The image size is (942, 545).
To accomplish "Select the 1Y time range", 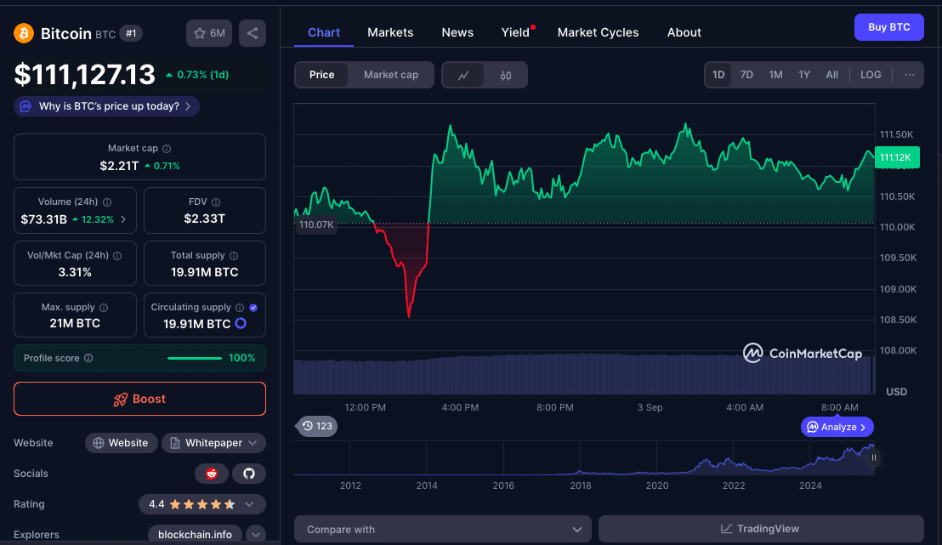I will pyautogui.click(x=803, y=75).
